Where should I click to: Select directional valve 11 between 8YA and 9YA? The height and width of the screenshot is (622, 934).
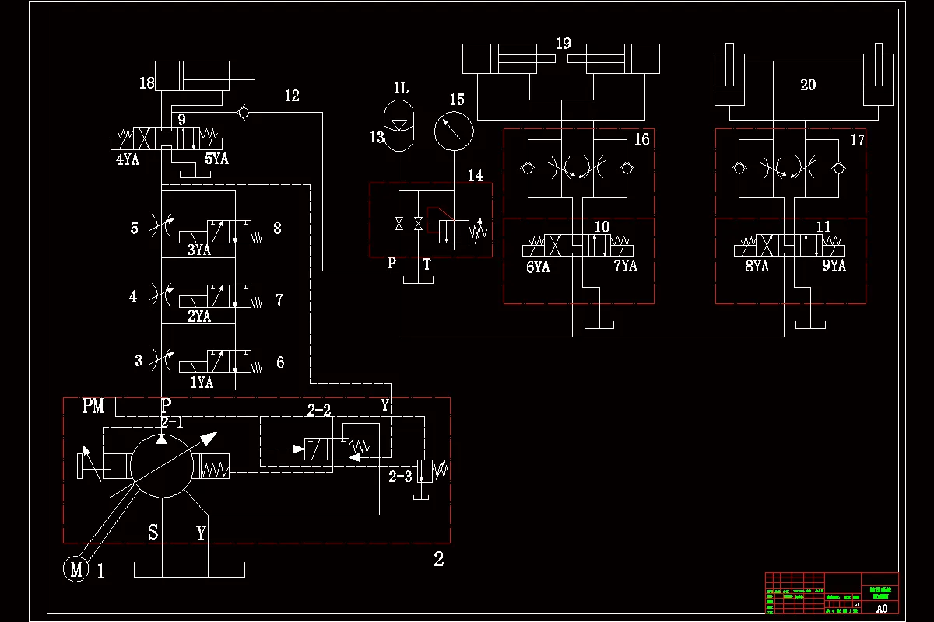tap(790, 245)
